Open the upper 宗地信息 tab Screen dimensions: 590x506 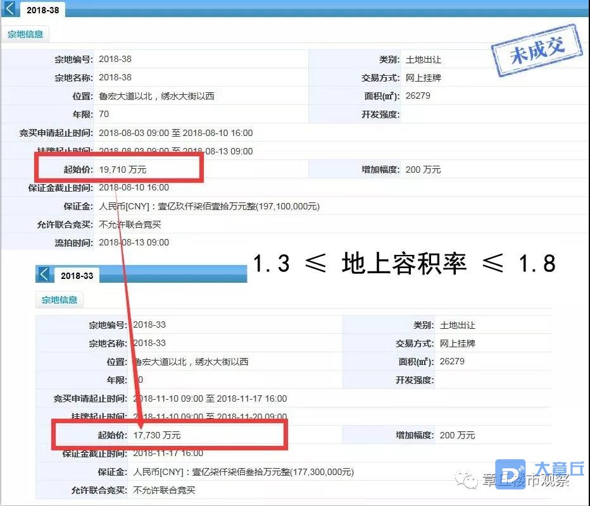25,34
